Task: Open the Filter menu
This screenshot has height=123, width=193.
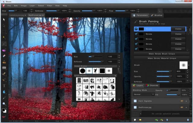Action: tap(49, 5)
